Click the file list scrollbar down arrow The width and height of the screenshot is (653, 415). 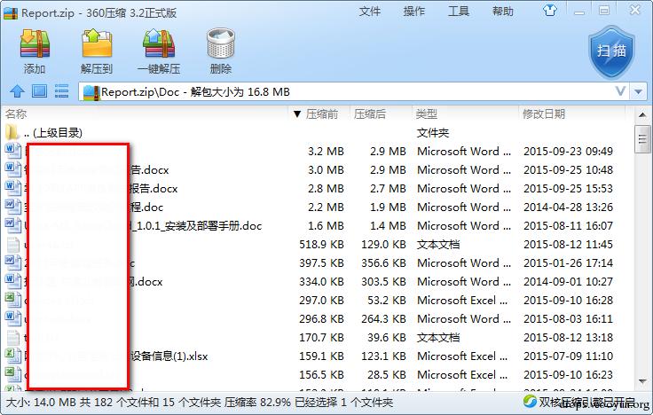[641, 381]
